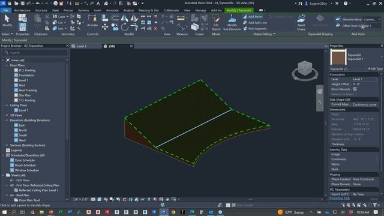Collapse the Views (all) tree node
The height and width of the screenshot is (216, 384).
tap(3, 60)
